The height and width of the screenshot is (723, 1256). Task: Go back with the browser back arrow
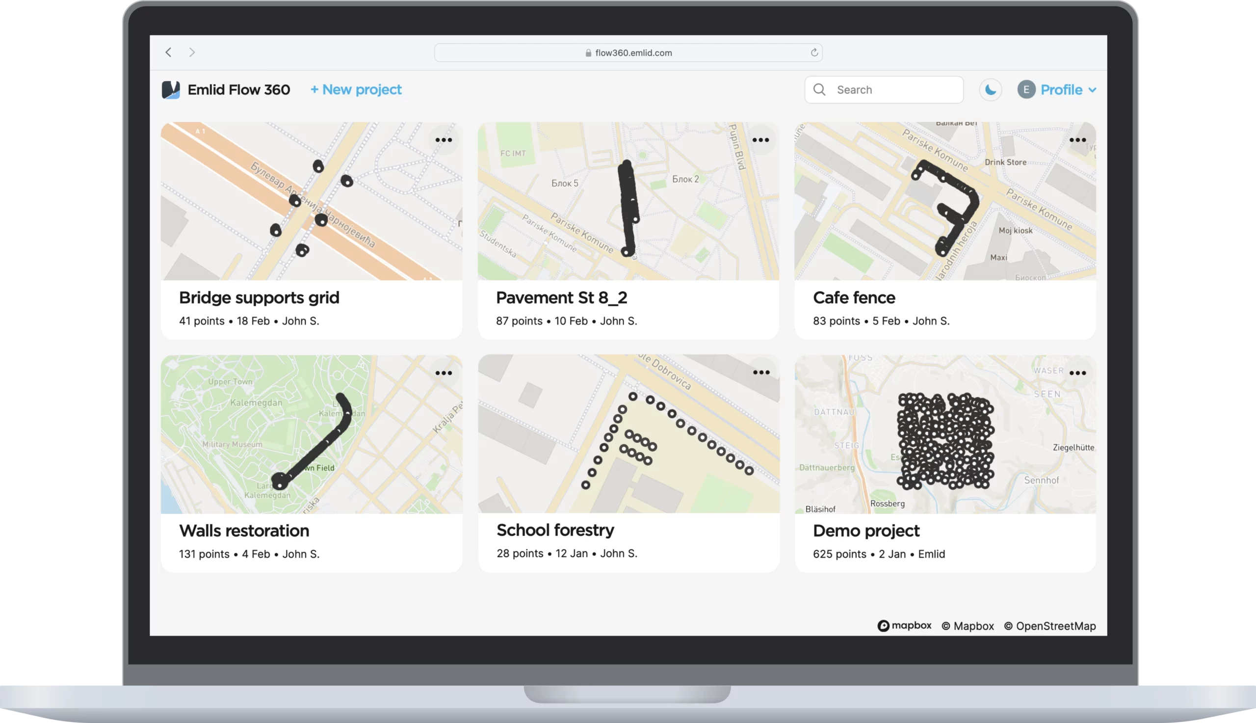[x=169, y=53]
